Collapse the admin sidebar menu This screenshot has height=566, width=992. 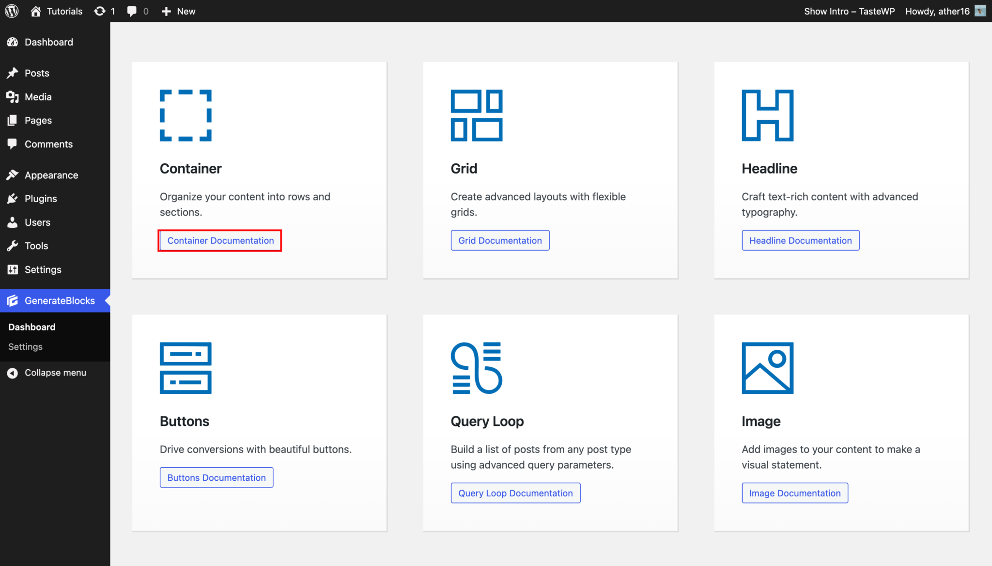click(x=55, y=372)
